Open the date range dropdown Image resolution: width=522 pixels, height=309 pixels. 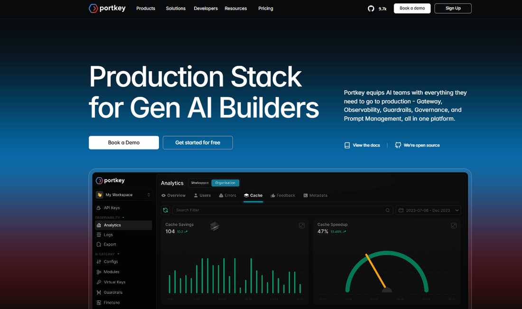(x=429, y=210)
